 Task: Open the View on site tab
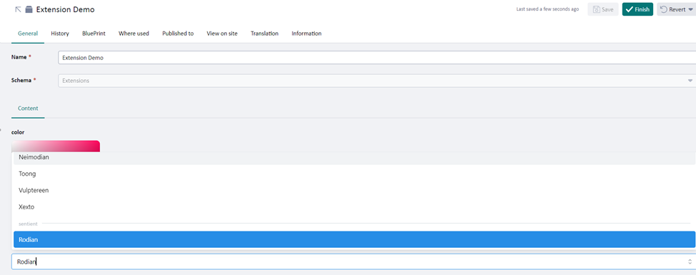[222, 34]
